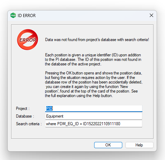165x160 pixels.
Task: Click the PDM_EQ_ID search criteria value
Action: (83, 124)
